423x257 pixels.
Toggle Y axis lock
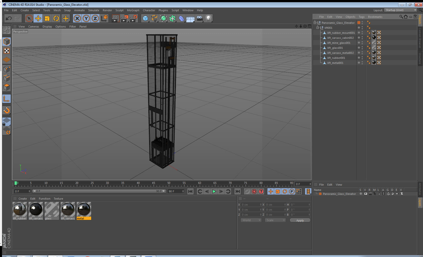click(86, 18)
